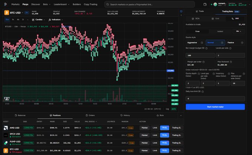252x155 pixels.
Task: Select Isolated margin mode
Action: (220, 32)
